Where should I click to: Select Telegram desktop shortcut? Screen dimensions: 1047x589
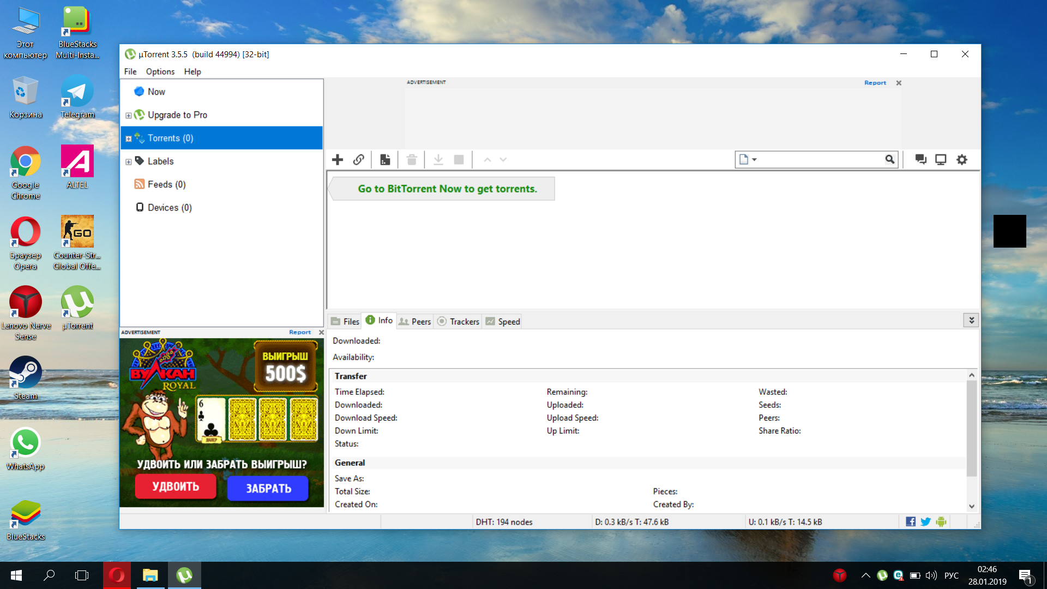pos(77,97)
